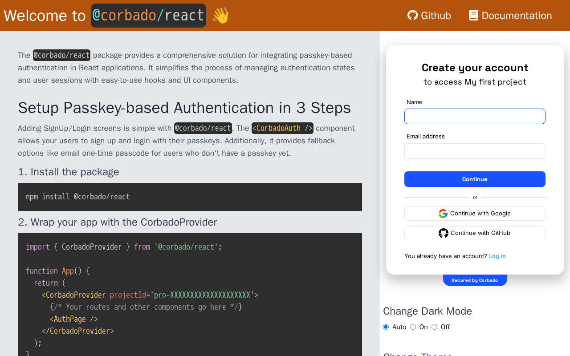Screen dimensions: 570x356
Task: Click the @corbado/react title badge in header
Action: [148, 16]
